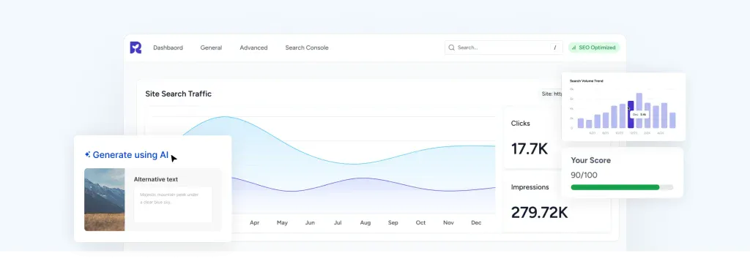Click the Jun label on the chart axis
The height and width of the screenshot is (264, 750).
click(x=310, y=223)
